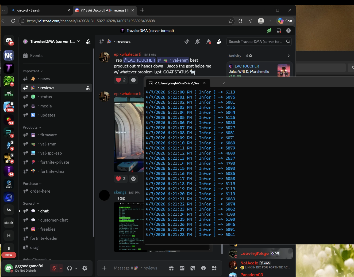Open the Discord inbox icon
354x277 pixels.
[279, 31]
